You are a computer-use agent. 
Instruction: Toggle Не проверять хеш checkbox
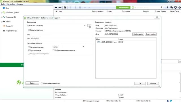click(x=29, y=47)
